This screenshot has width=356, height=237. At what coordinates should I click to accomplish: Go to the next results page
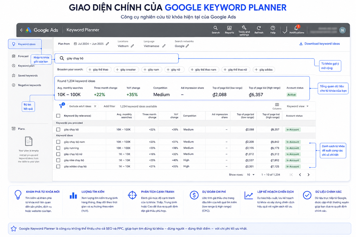tap(309, 175)
